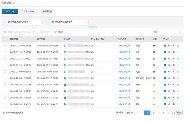Delete the 2020-01-20 20:34:16 migration row
This screenshot has width=184, height=122.
coord(174,45)
